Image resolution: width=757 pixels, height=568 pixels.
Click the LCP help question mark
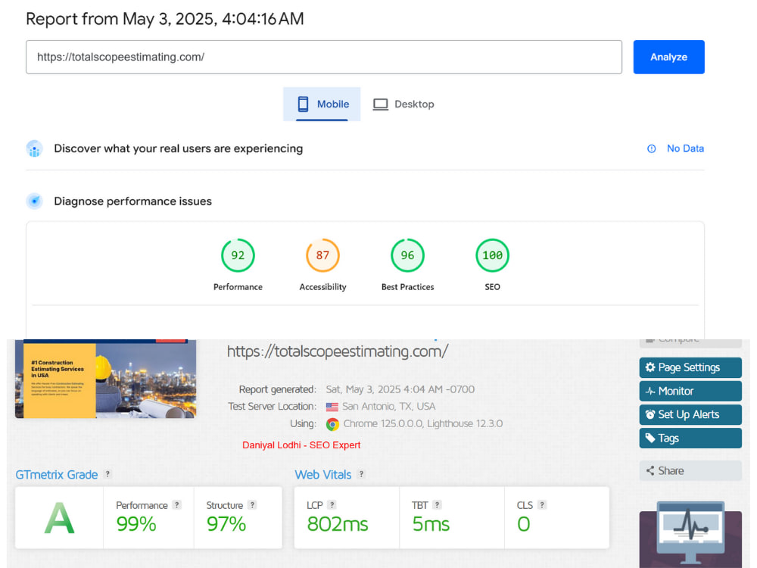pyautogui.click(x=332, y=504)
